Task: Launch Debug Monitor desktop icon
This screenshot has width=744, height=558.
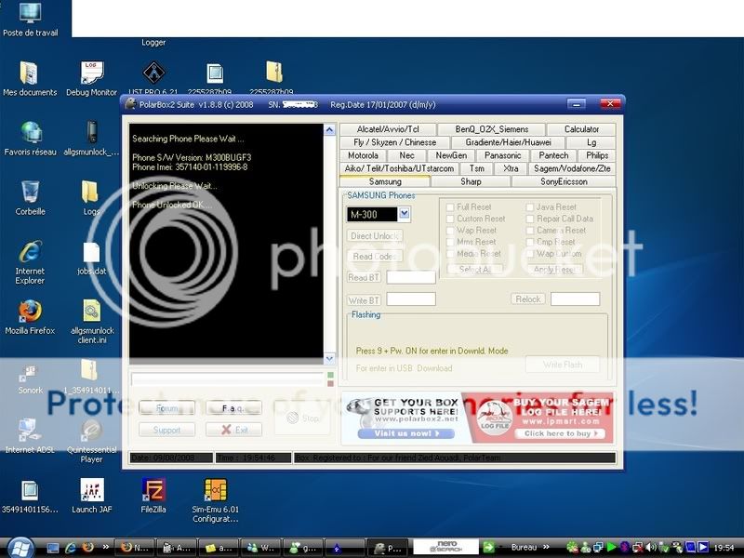Action: [91, 78]
